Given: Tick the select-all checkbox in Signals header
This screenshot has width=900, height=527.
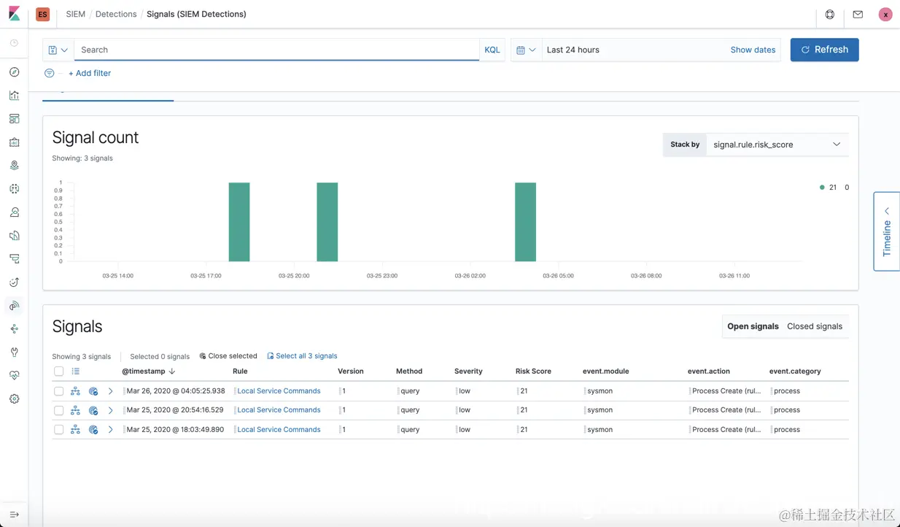Looking at the screenshot, I should click(59, 372).
